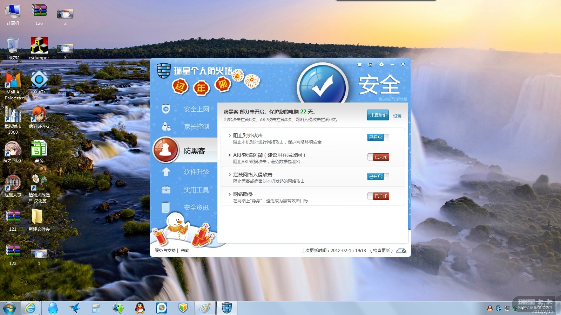Screen dimensions: 561x315
Task: Select the XueTr desktop icon
Action: pyautogui.click(x=39, y=83)
